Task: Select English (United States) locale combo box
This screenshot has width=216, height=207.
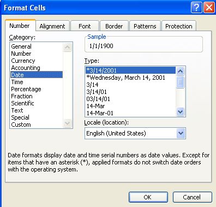Action: [x=135, y=133]
